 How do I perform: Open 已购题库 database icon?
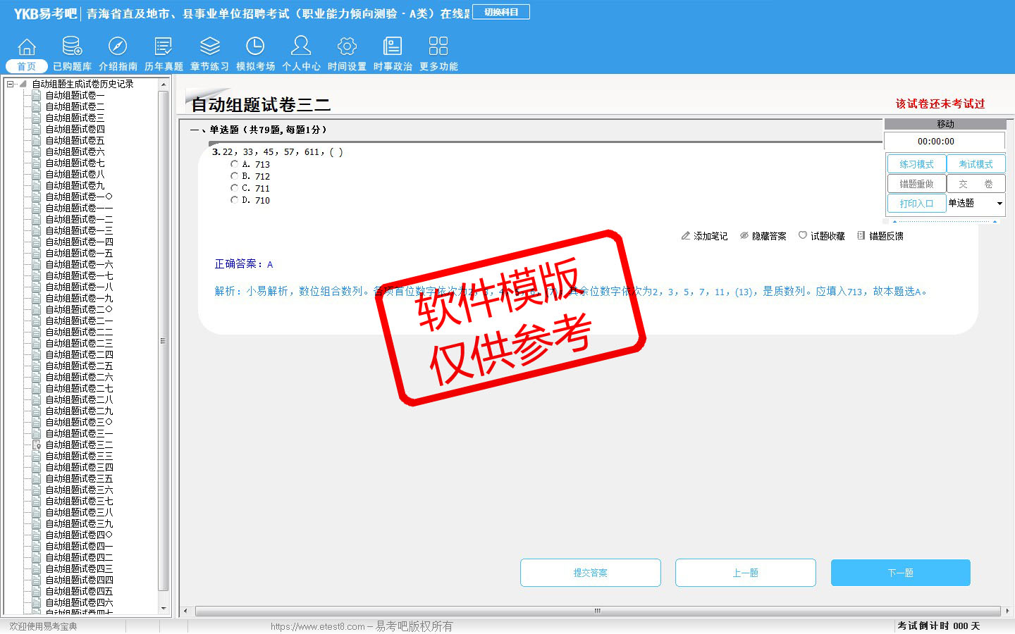pos(72,47)
